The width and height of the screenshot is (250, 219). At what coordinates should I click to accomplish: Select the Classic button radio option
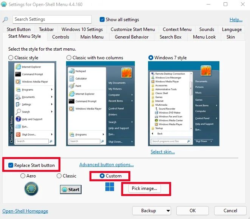(59, 176)
